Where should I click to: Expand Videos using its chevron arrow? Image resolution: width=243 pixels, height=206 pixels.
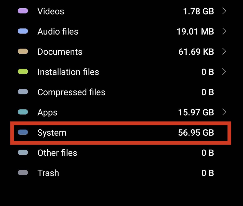(224, 11)
